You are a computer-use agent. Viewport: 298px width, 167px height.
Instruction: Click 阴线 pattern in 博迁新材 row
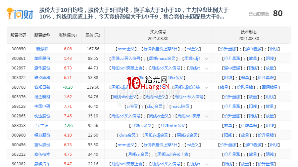(x=270, y=97)
